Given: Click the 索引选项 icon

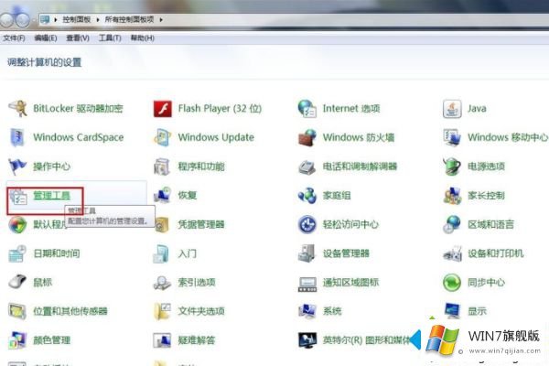Looking at the screenshot, I should pyautogui.click(x=163, y=283).
